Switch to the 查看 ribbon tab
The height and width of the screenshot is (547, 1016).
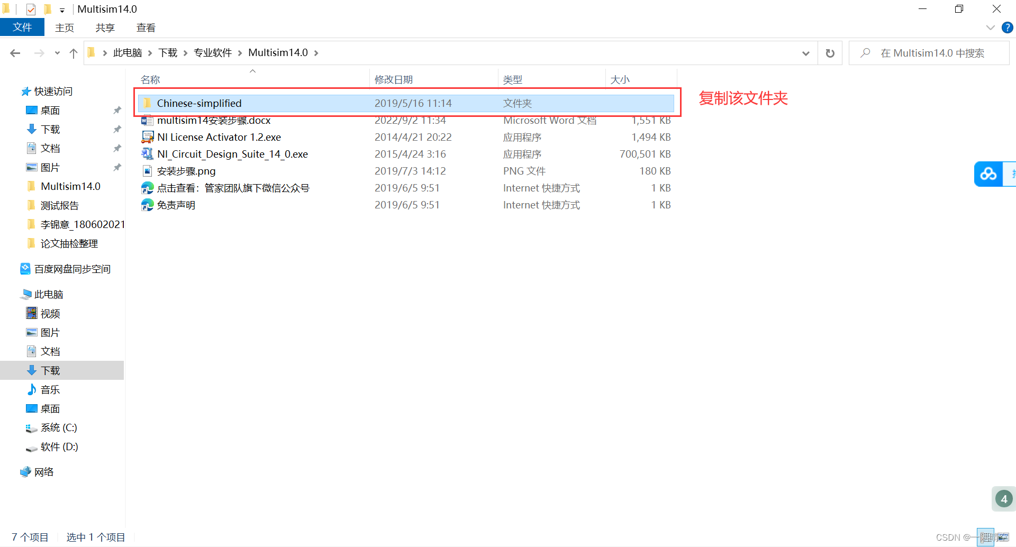(x=146, y=28)
